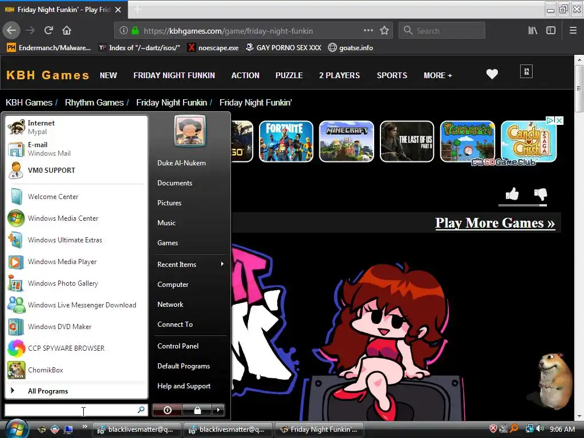The width and height of the screenshot is (584, 438).
Task: Expand All Programs list
Action: 76,391
